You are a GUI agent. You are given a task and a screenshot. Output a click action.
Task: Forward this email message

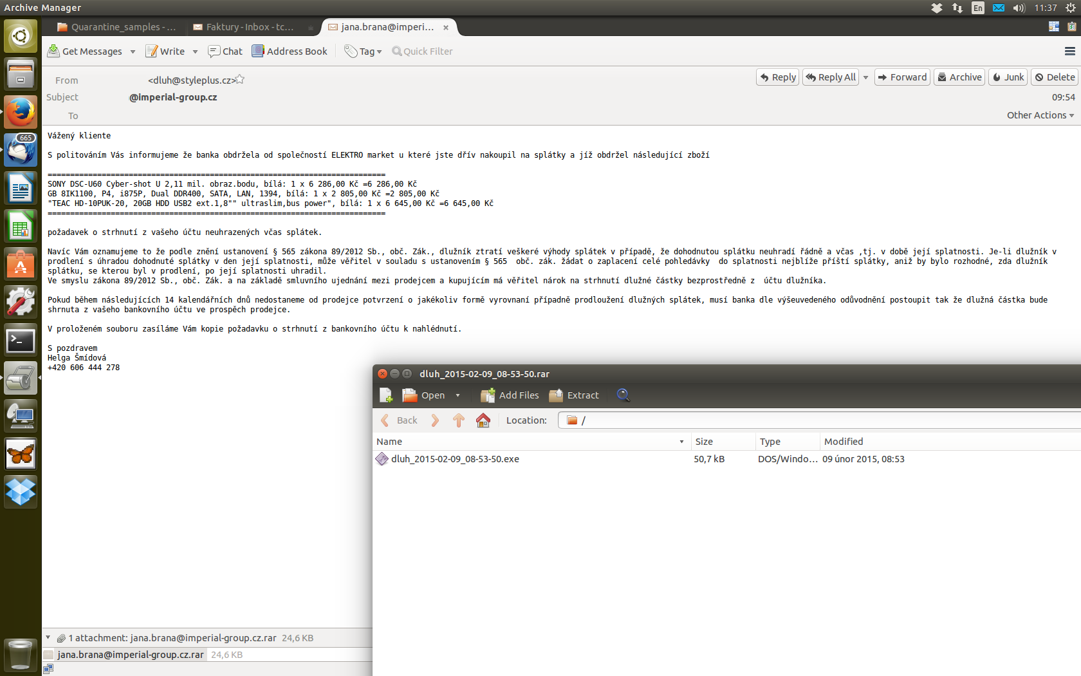click(902, 77)
